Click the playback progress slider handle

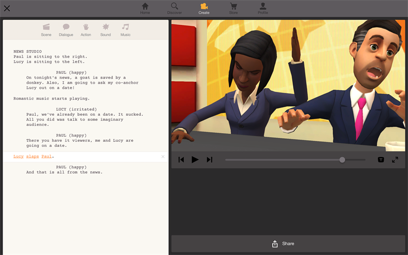click(x=342, y=160)
